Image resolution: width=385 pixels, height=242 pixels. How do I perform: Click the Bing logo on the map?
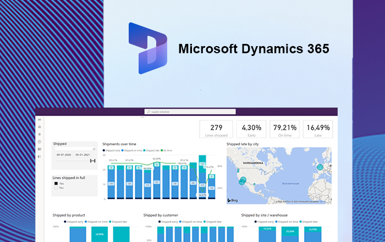[x=233, y=200]
